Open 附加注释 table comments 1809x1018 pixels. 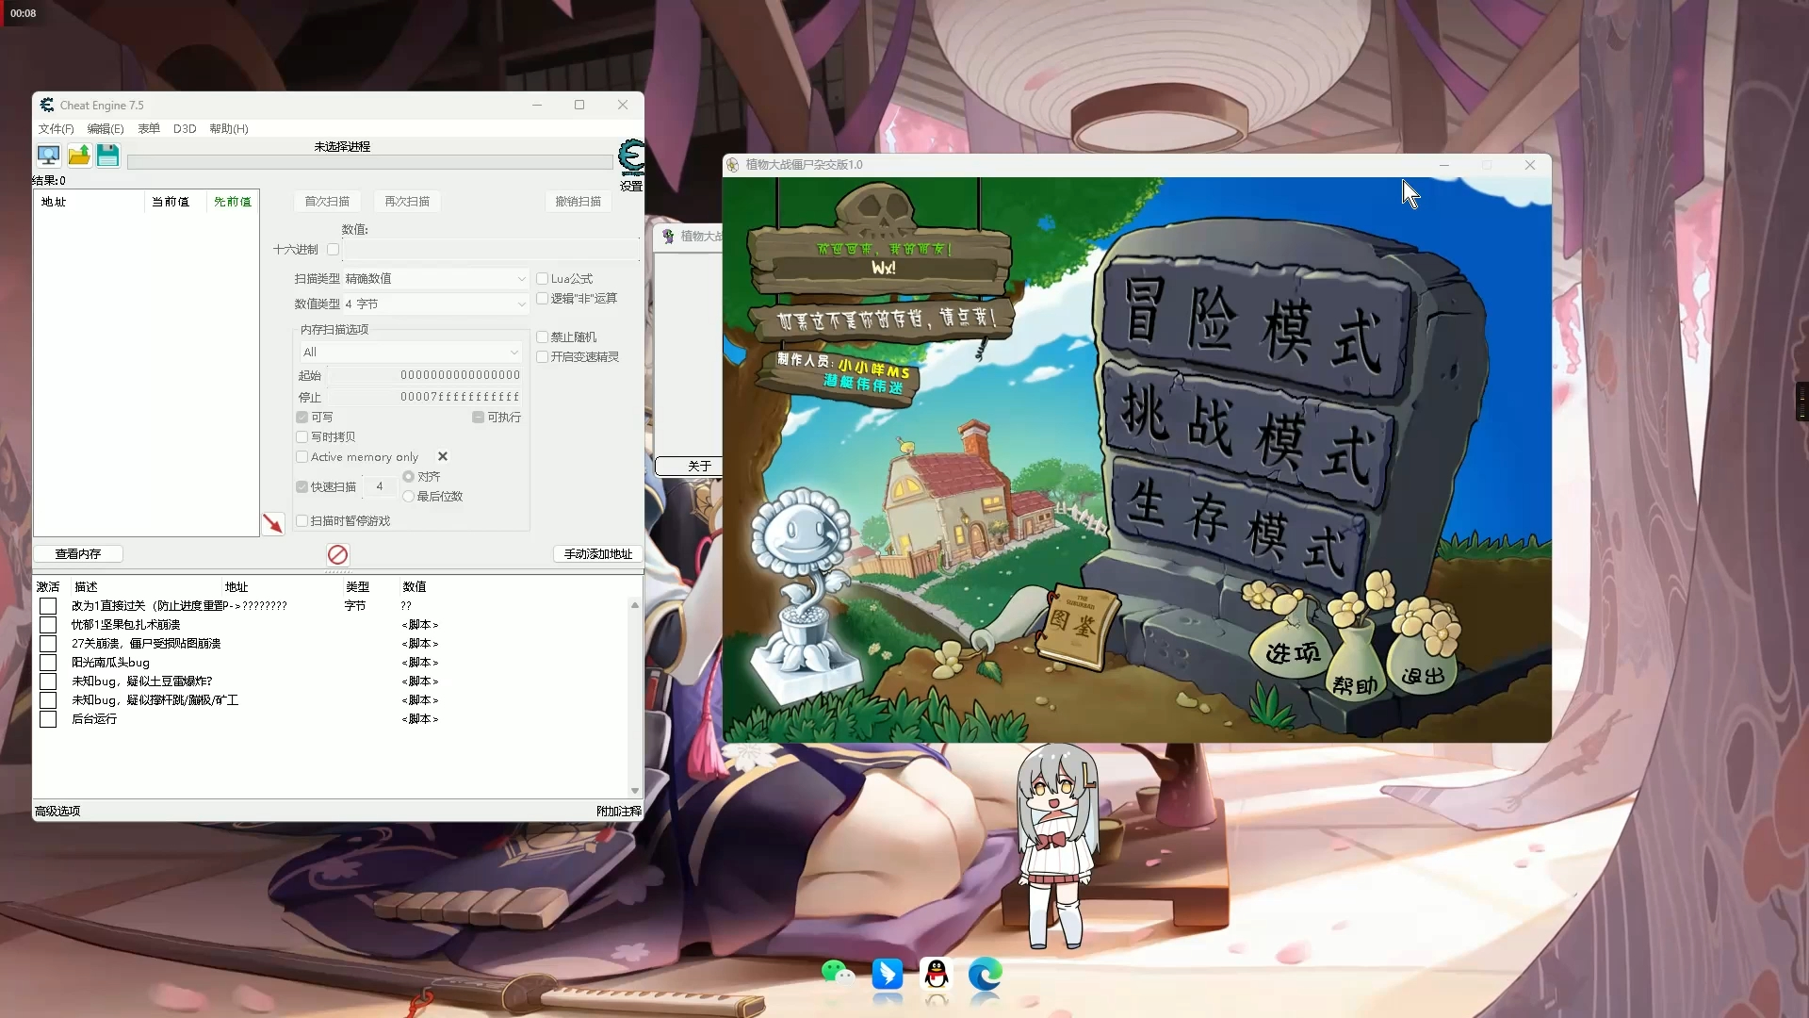[619, 812]
